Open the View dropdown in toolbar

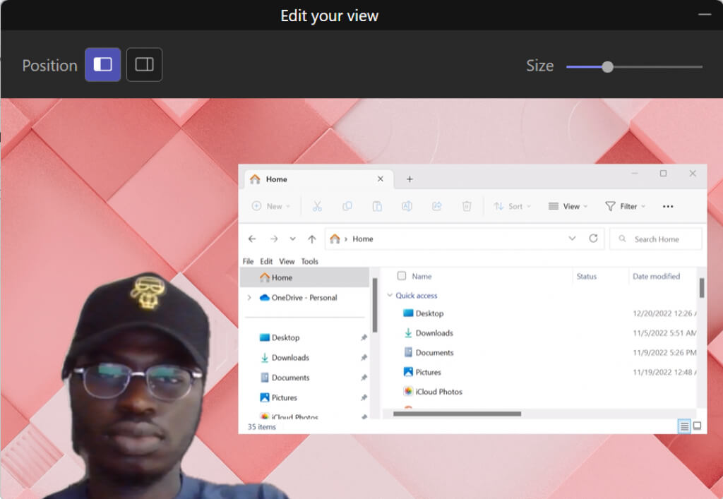[568, 206]
